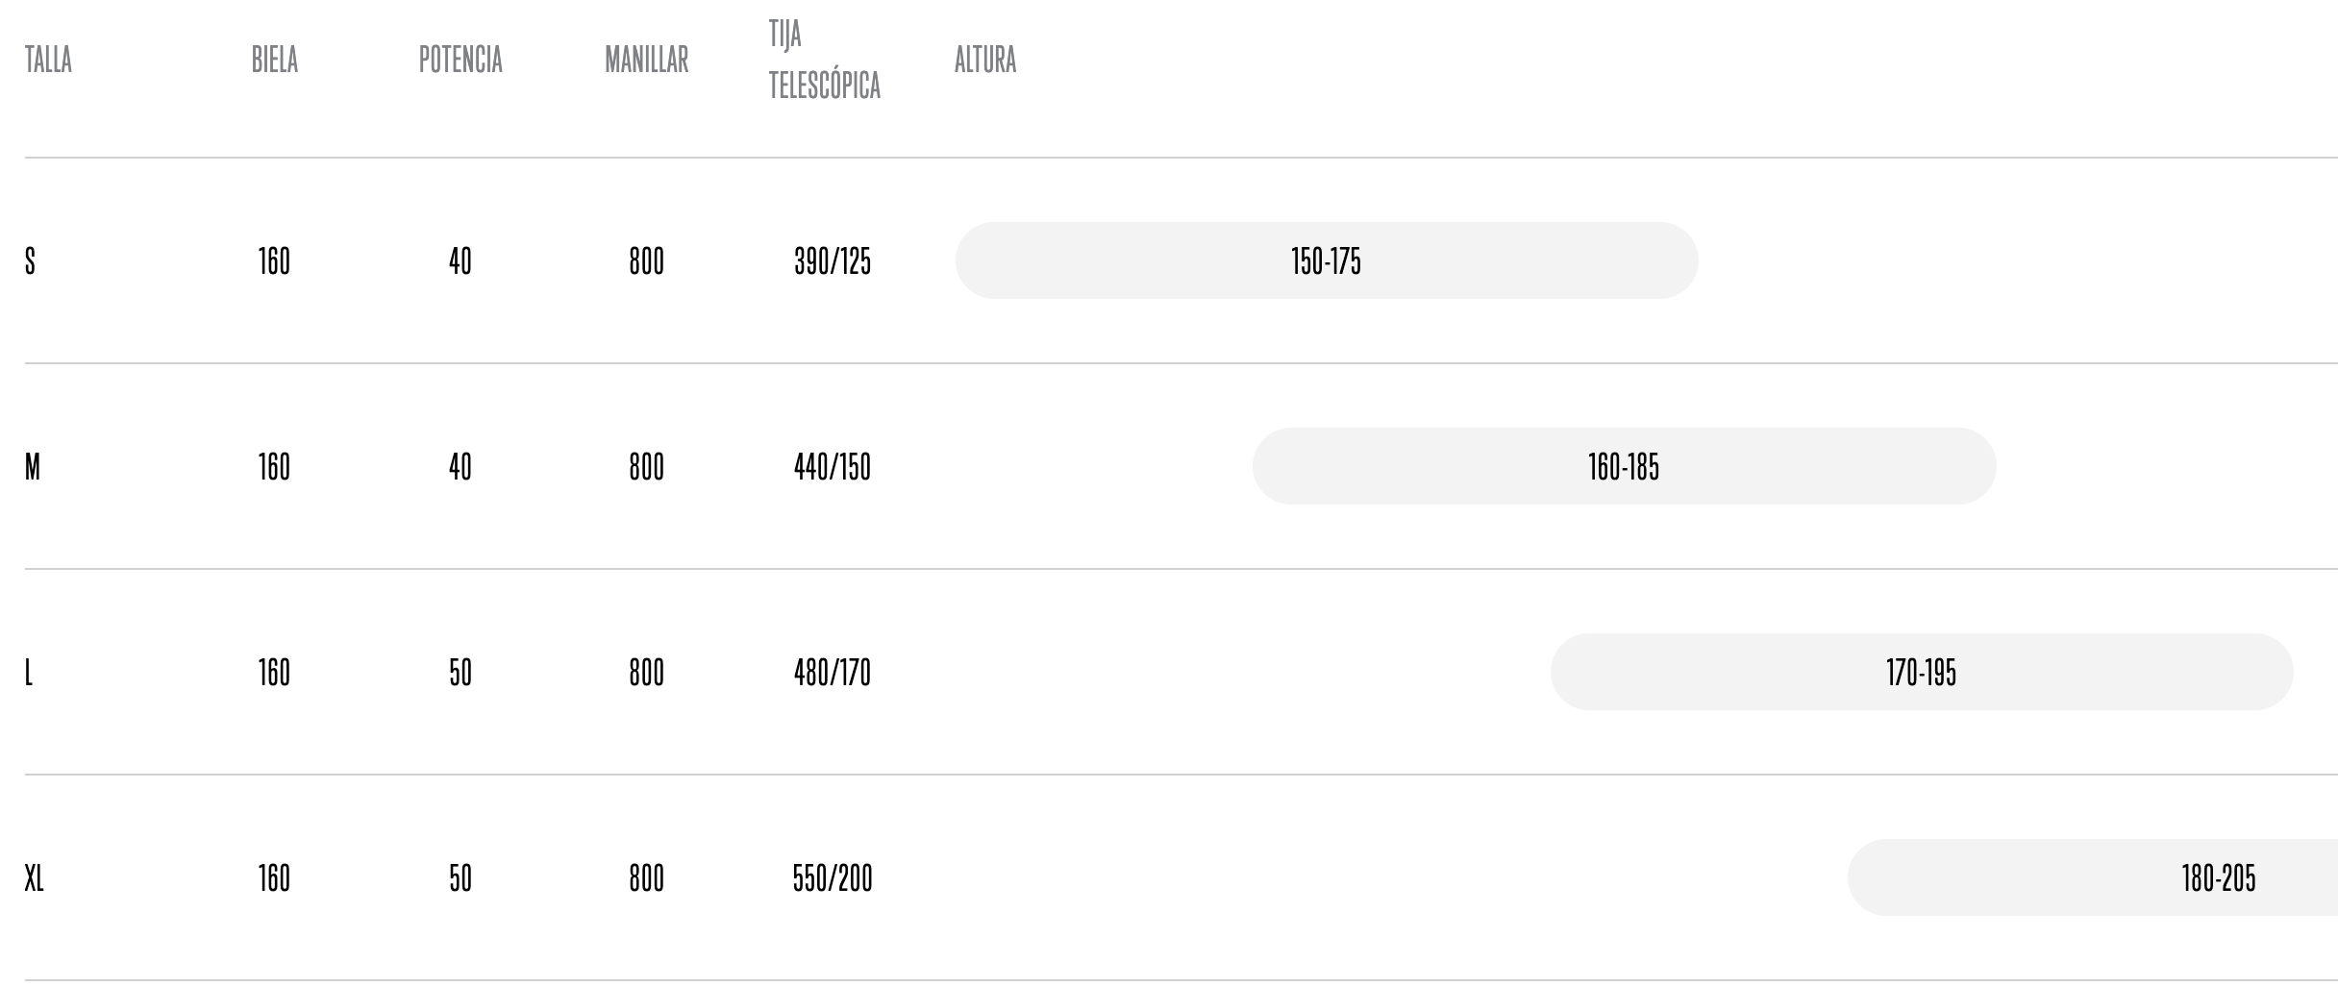
Task: Click the POTENCIA value 40 in row S
Action: (460, 261)
